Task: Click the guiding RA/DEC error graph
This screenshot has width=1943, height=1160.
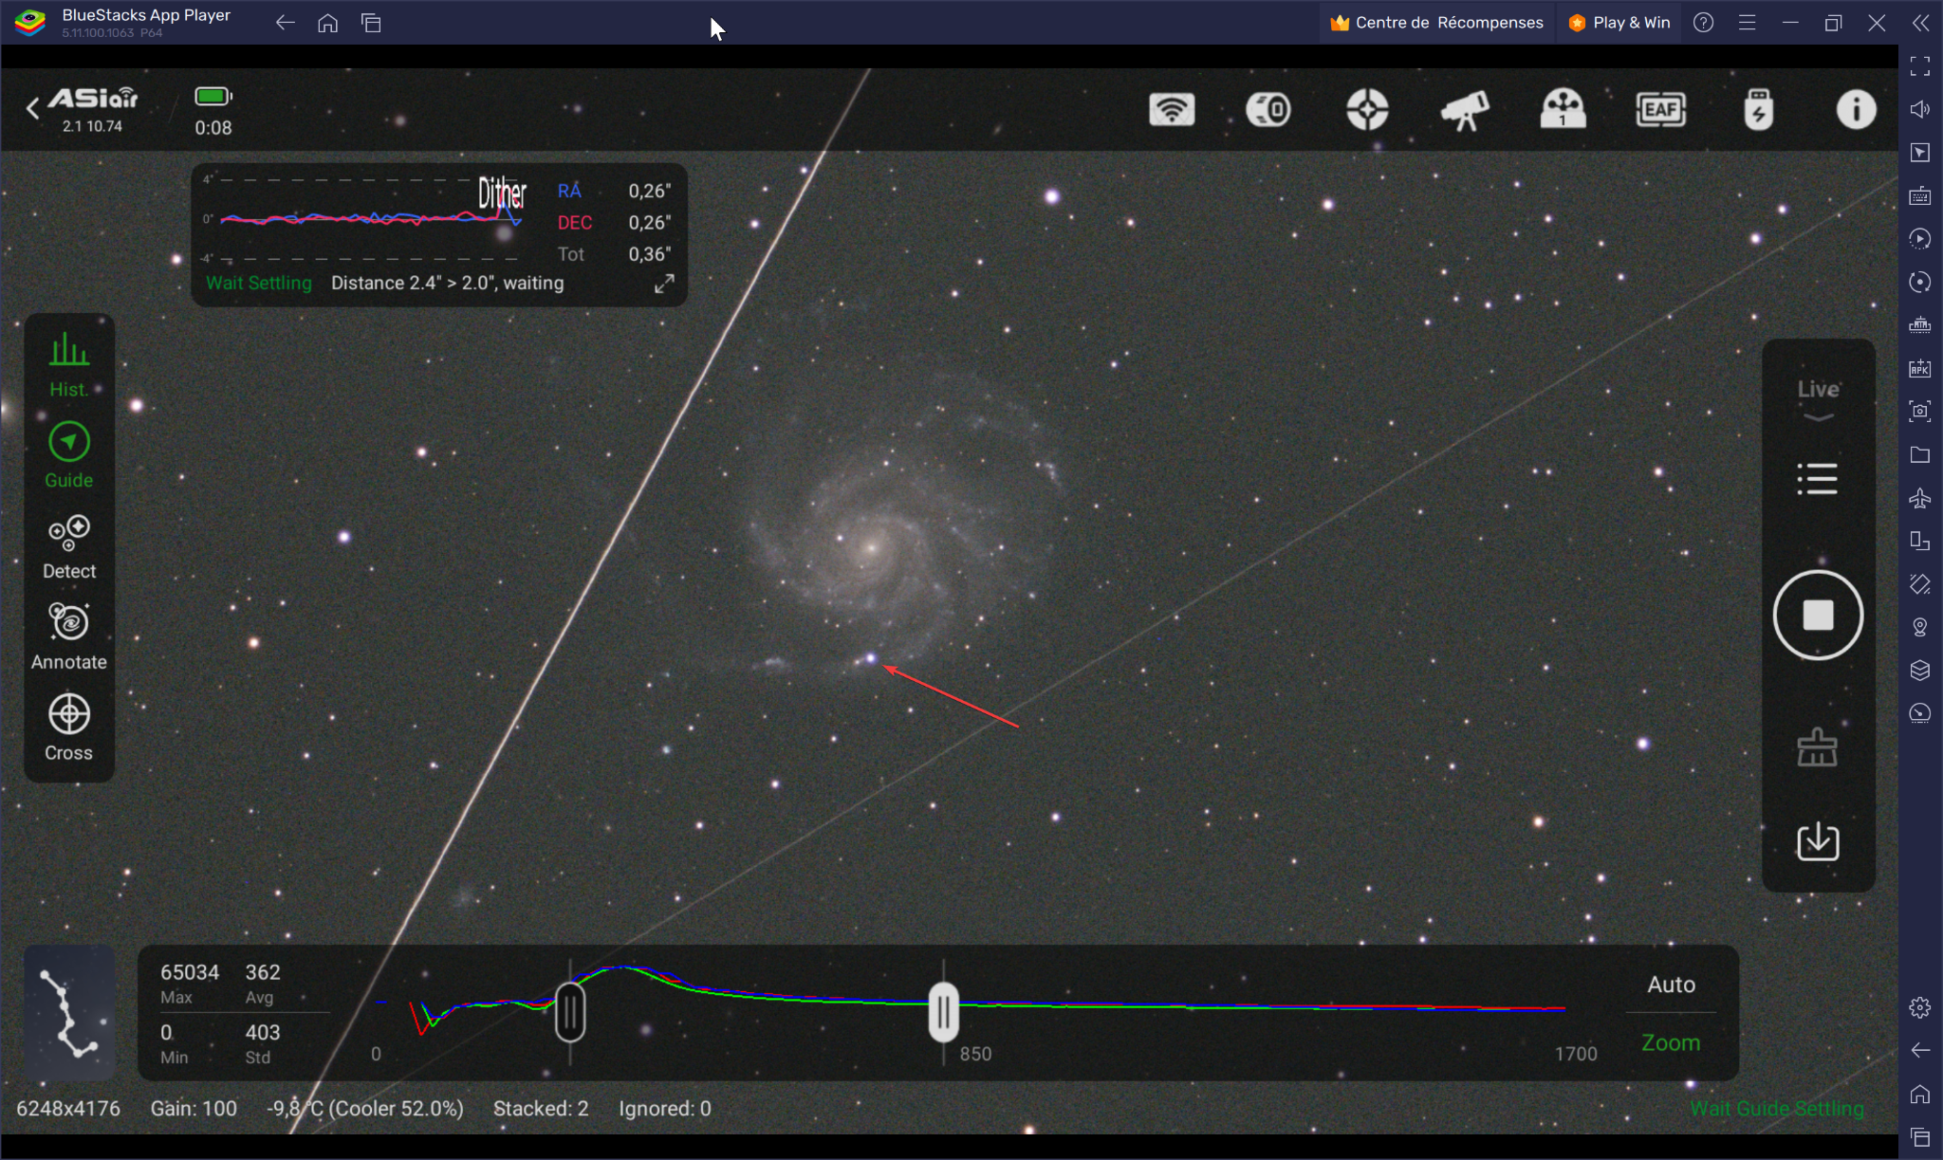Action: [363, 218]
